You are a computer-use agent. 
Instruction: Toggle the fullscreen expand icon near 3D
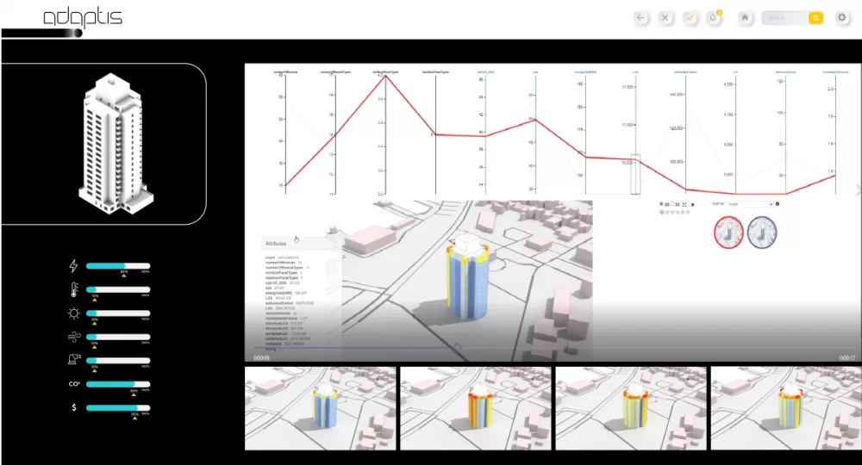click(x=684, y=204)
